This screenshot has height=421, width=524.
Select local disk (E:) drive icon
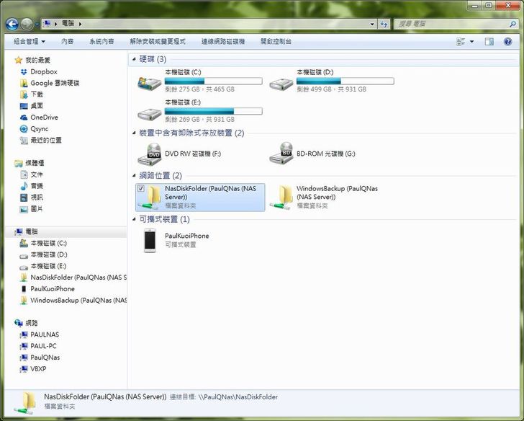coord(150,113)
